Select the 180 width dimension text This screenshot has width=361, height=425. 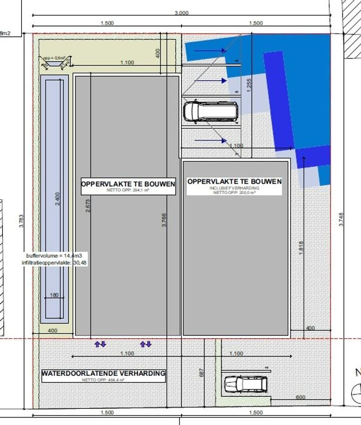pos(55,296)
